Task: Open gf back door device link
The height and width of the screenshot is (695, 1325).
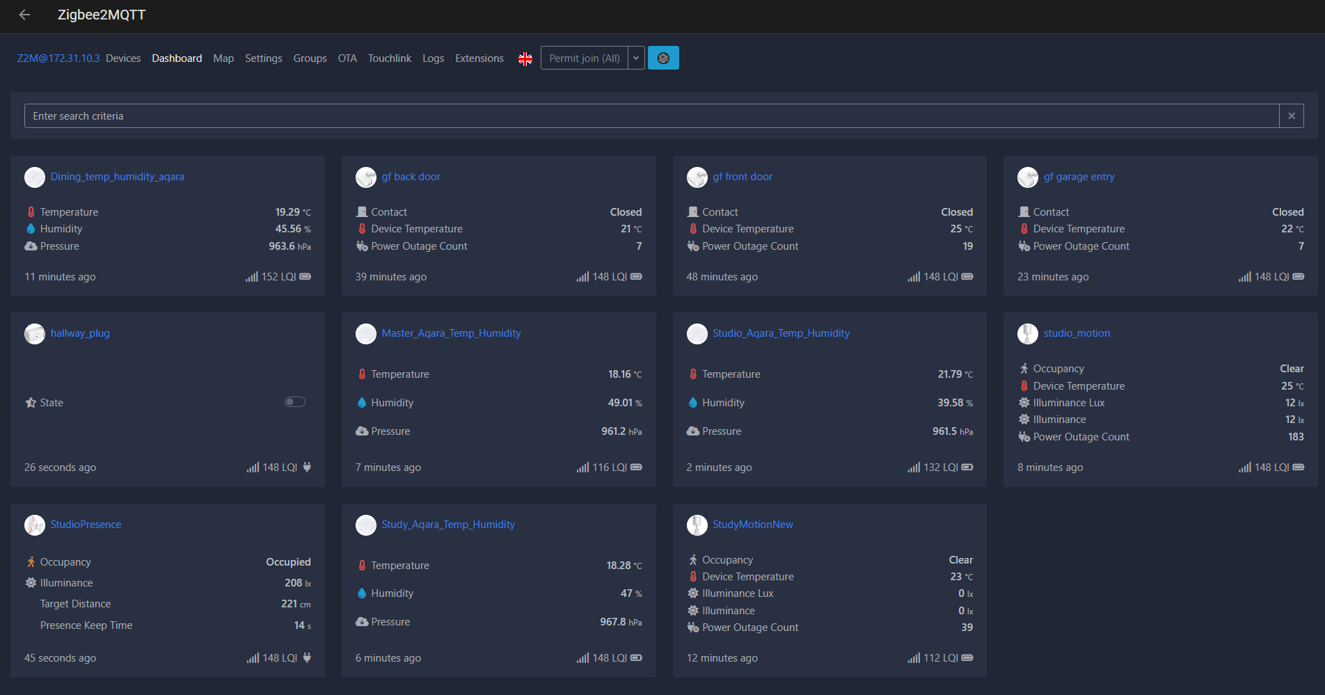Action: (x=411, y=177)
